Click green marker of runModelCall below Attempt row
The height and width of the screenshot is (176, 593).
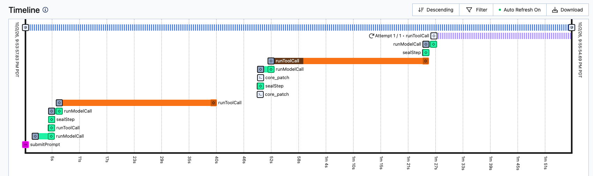tap(434, 44)
